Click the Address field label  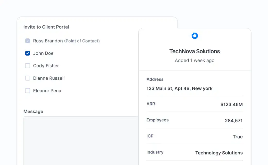click(155, 79)
